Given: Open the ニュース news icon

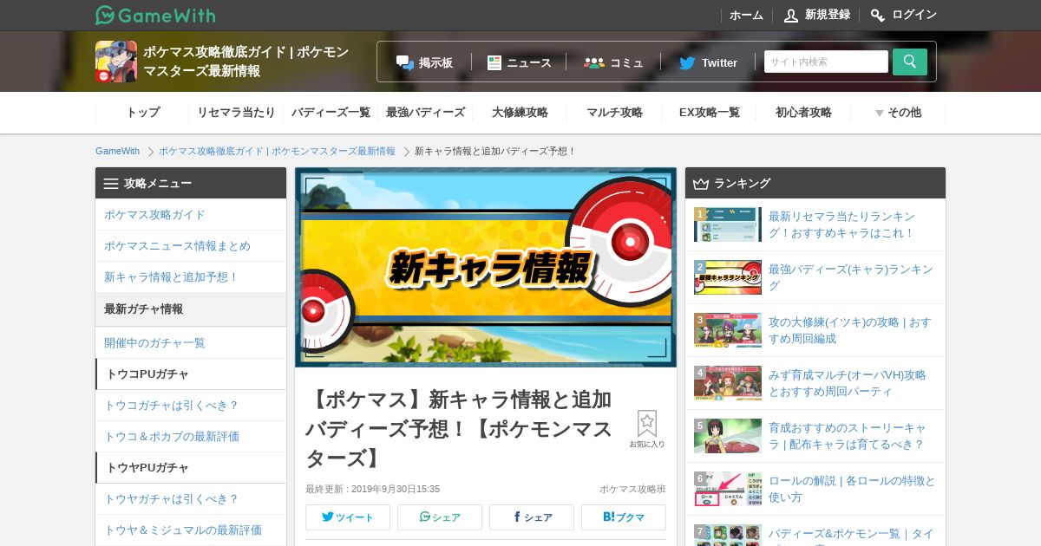Looking at the screenshot, I should point(494,62).
